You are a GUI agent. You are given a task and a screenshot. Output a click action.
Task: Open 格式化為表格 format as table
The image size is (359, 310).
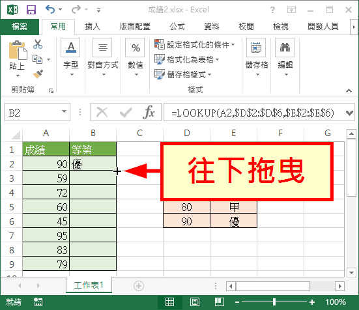pos(187,60)
